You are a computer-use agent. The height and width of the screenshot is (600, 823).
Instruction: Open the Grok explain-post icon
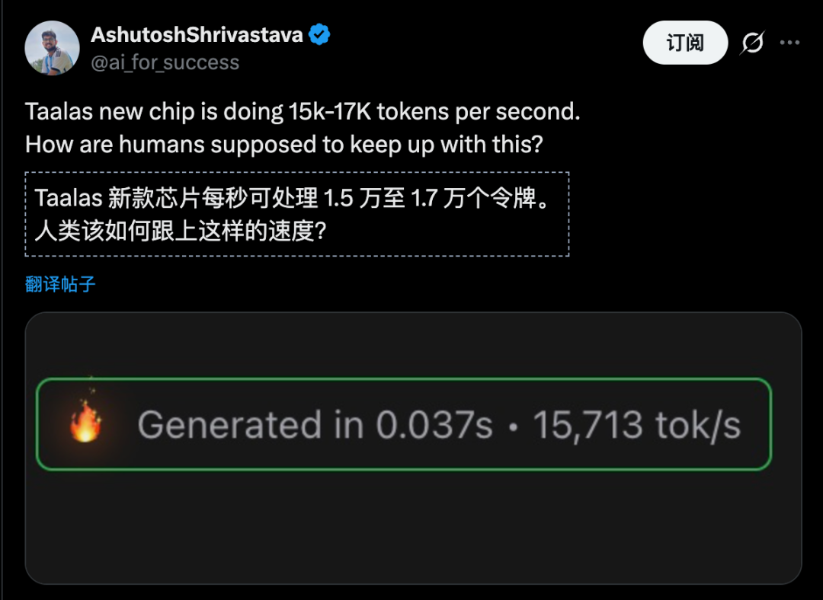[752, 43]
